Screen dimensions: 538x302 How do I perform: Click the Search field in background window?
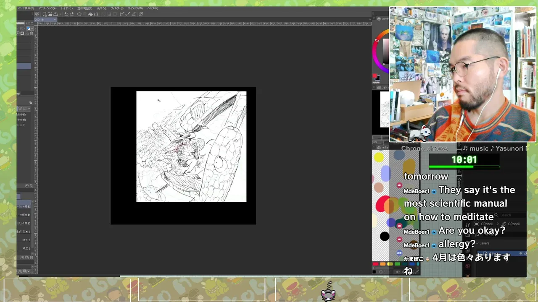tap(510, 215)
